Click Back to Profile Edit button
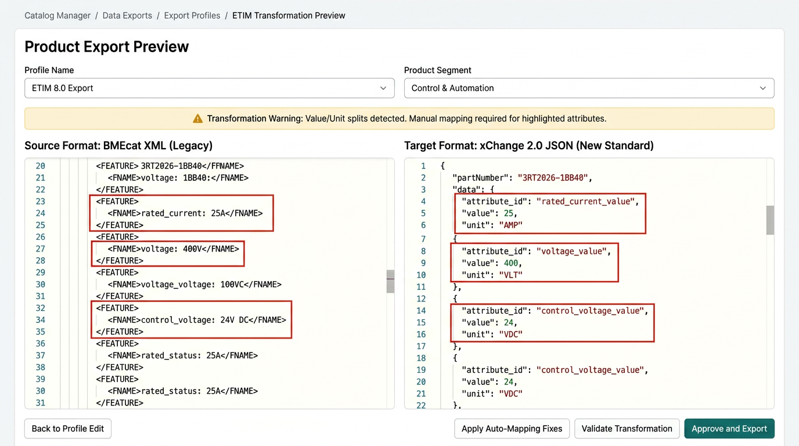799x446 pixels. coord(67,429)
